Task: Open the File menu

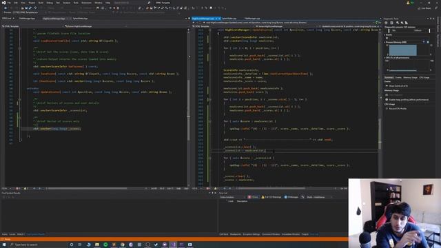Action: (x=9, y=3)
